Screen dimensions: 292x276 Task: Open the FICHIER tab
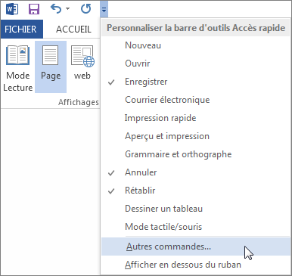coord(21,29)
